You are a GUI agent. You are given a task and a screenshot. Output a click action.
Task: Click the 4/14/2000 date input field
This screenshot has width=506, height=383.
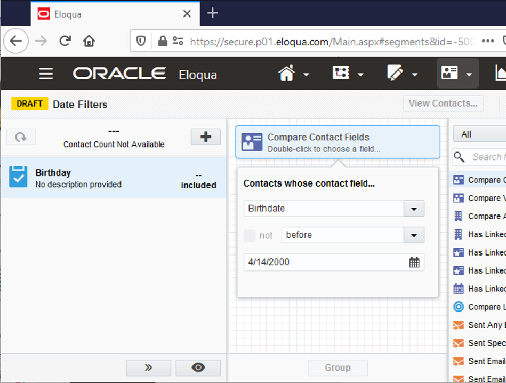(325, 262)
